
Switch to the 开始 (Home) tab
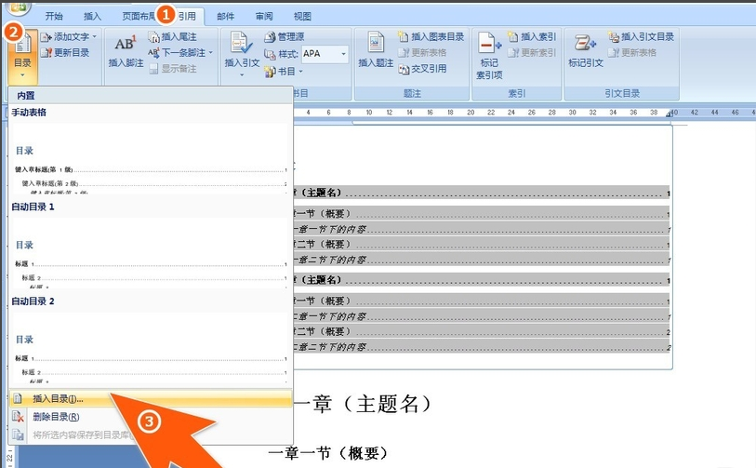pyautogui.click(x=54, y=16)
